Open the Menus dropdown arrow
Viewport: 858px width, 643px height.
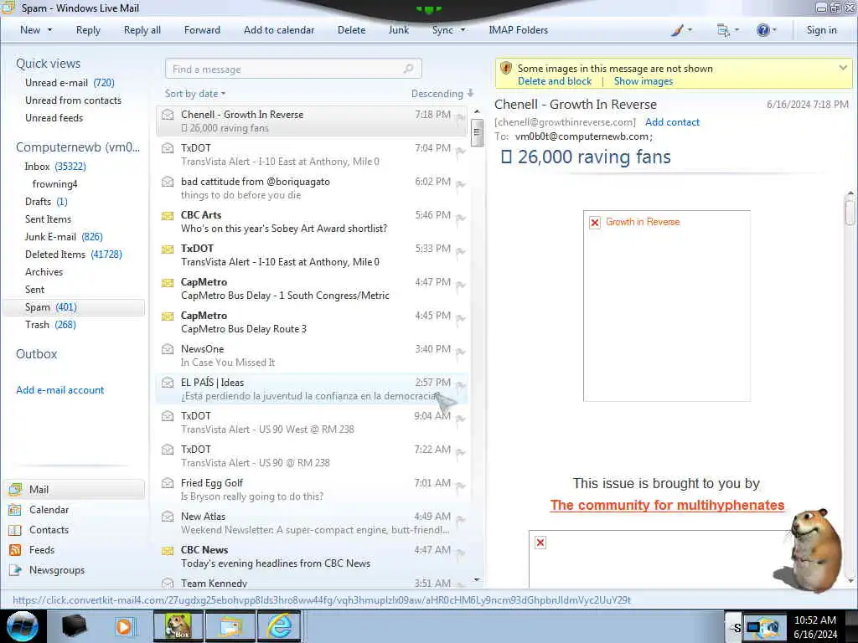coord(737,30)
